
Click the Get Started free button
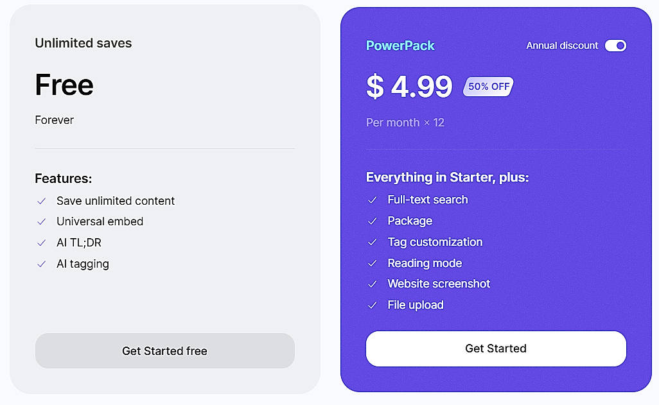[x=164, y=350]
